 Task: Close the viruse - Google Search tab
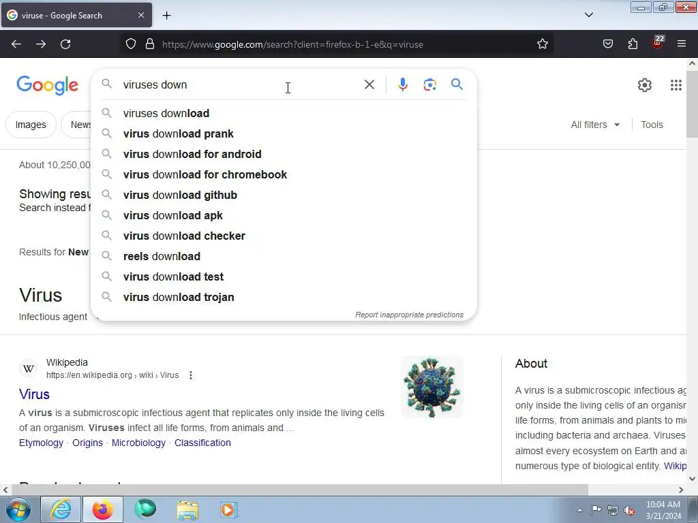click(140, 15)
